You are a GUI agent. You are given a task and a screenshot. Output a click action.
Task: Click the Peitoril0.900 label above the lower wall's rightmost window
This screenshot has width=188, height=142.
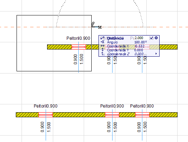point(142,106)
